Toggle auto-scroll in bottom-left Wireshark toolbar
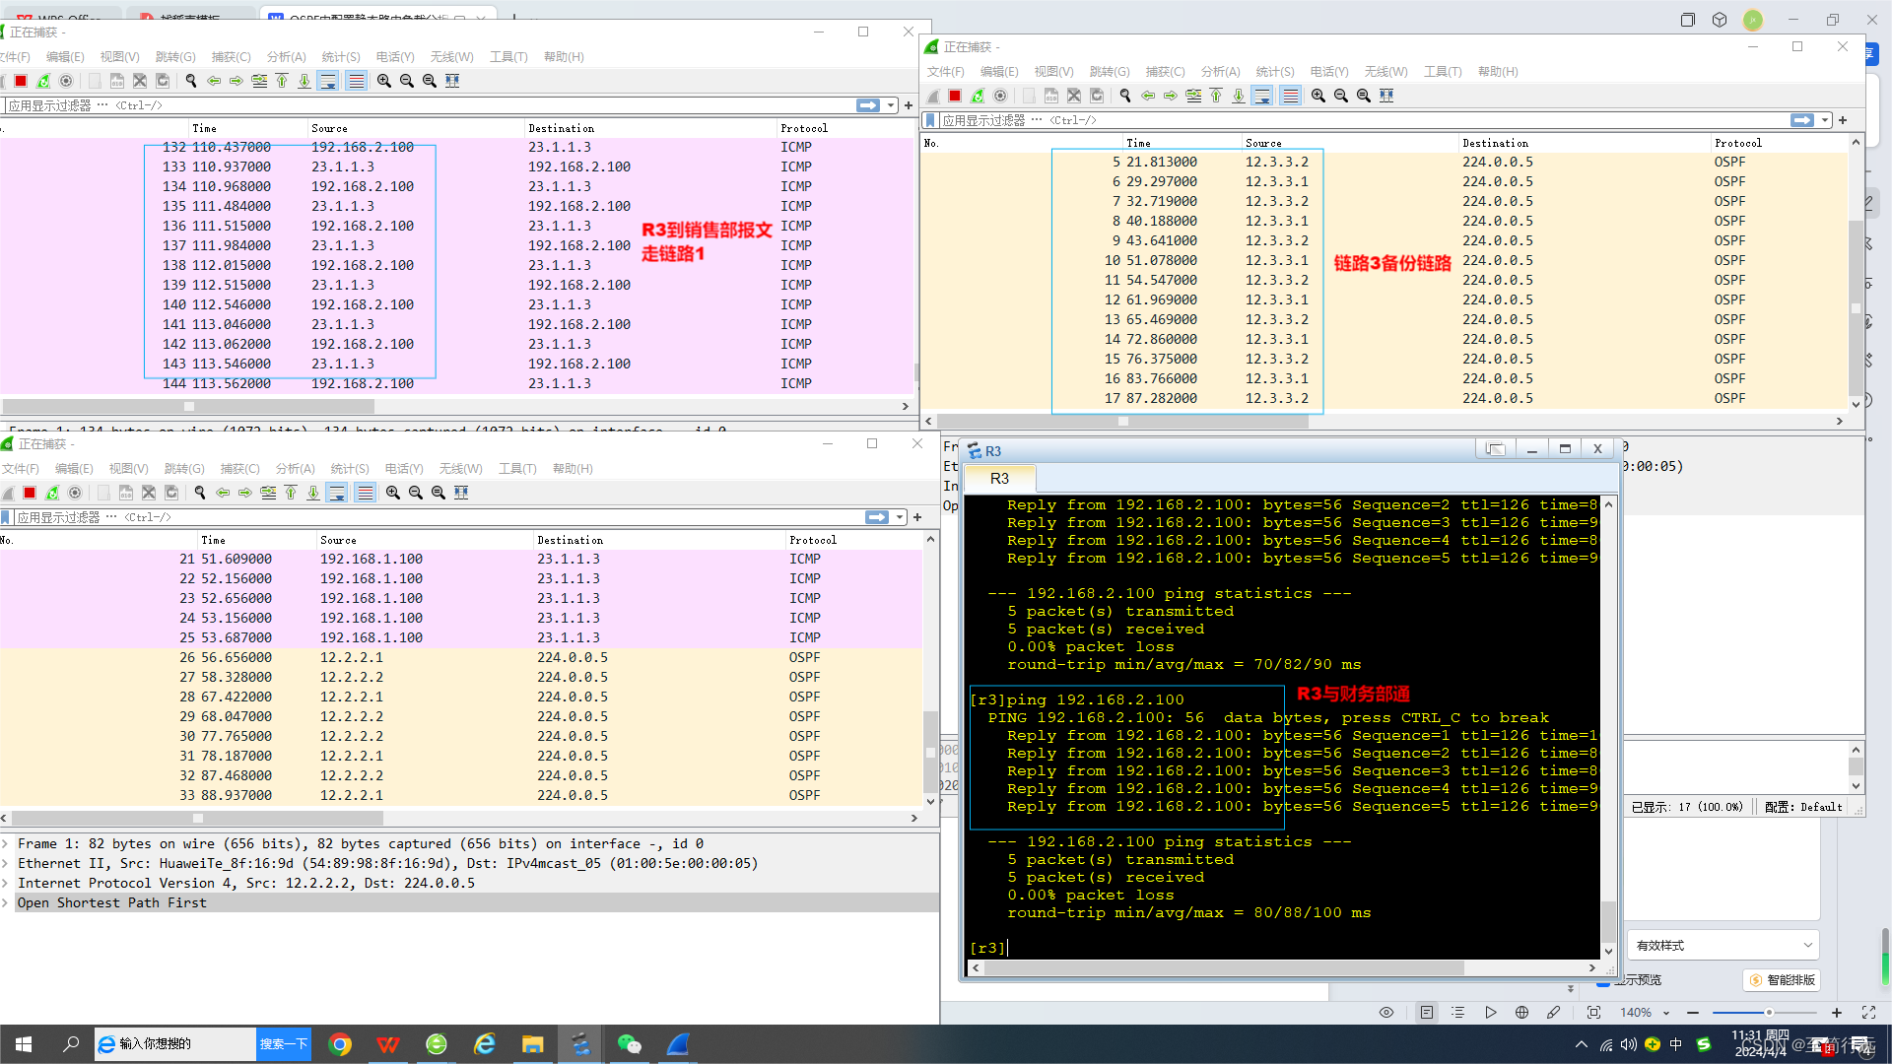 pos(337,493)
